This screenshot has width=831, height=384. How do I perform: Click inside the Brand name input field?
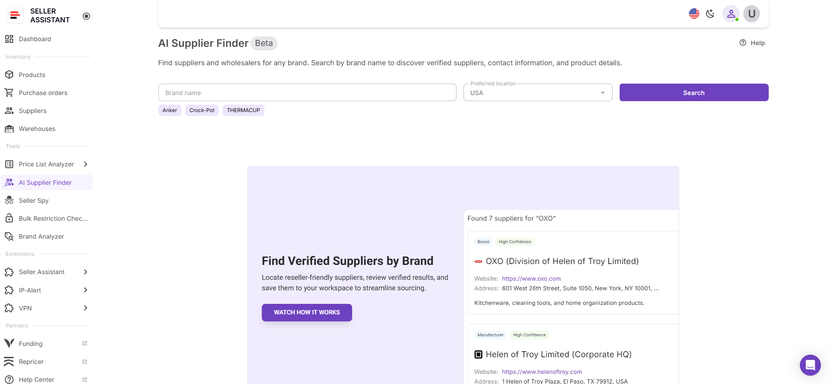tap(307, 92)
